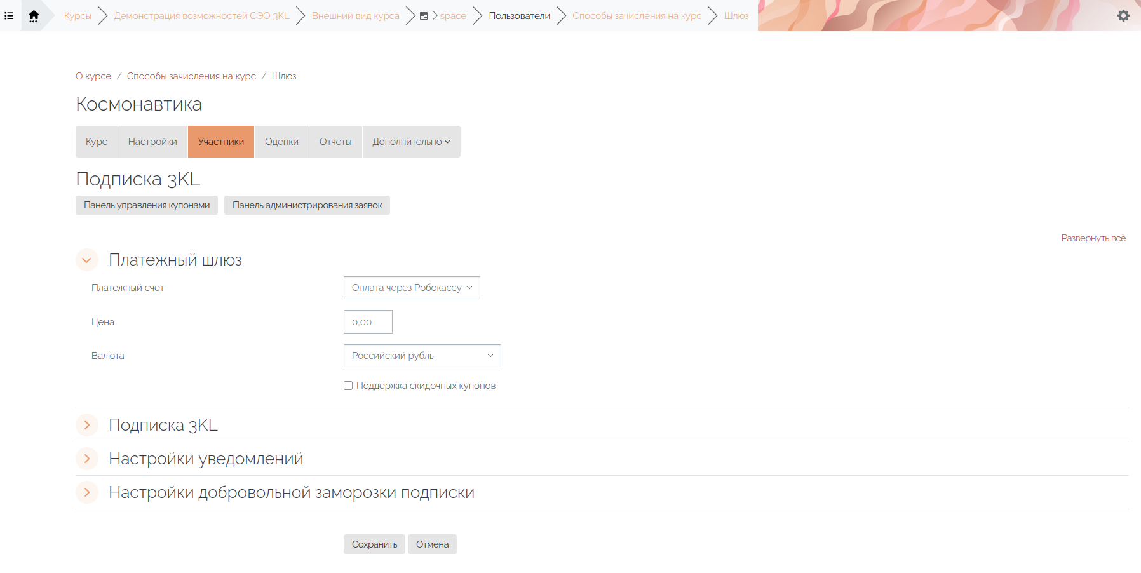The image size is (1141, 573).
Task: Switch to the Оценки tab
Action: (x=281, y=142)
